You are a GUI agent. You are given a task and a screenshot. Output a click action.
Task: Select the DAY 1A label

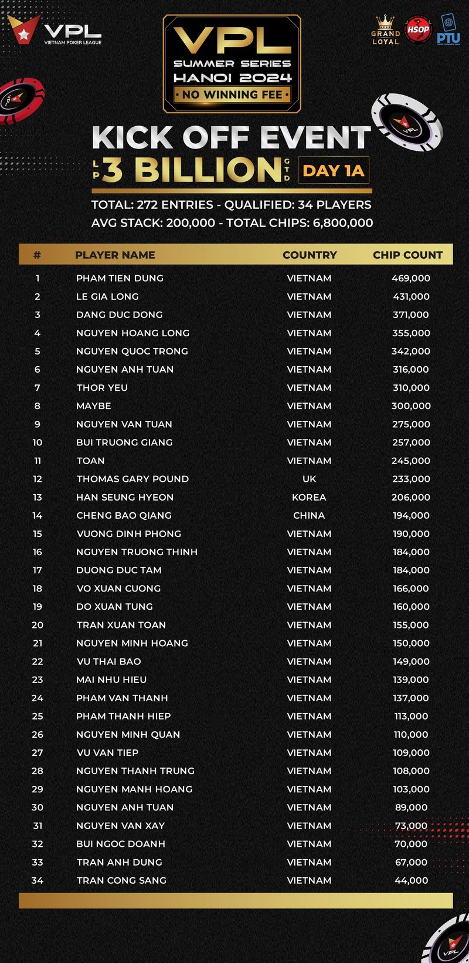click(x=334, y=171)
